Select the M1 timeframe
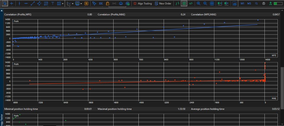Viewport: 284px width, 126px height. [x=243, y=4]
